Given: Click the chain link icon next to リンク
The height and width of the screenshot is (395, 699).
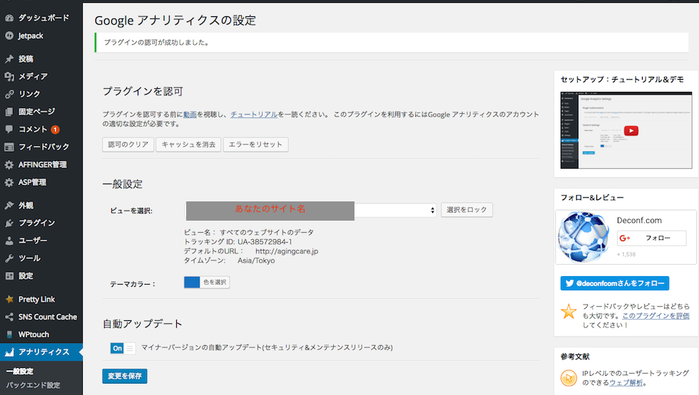Looking at the screenshot, I should pos(9,94).
